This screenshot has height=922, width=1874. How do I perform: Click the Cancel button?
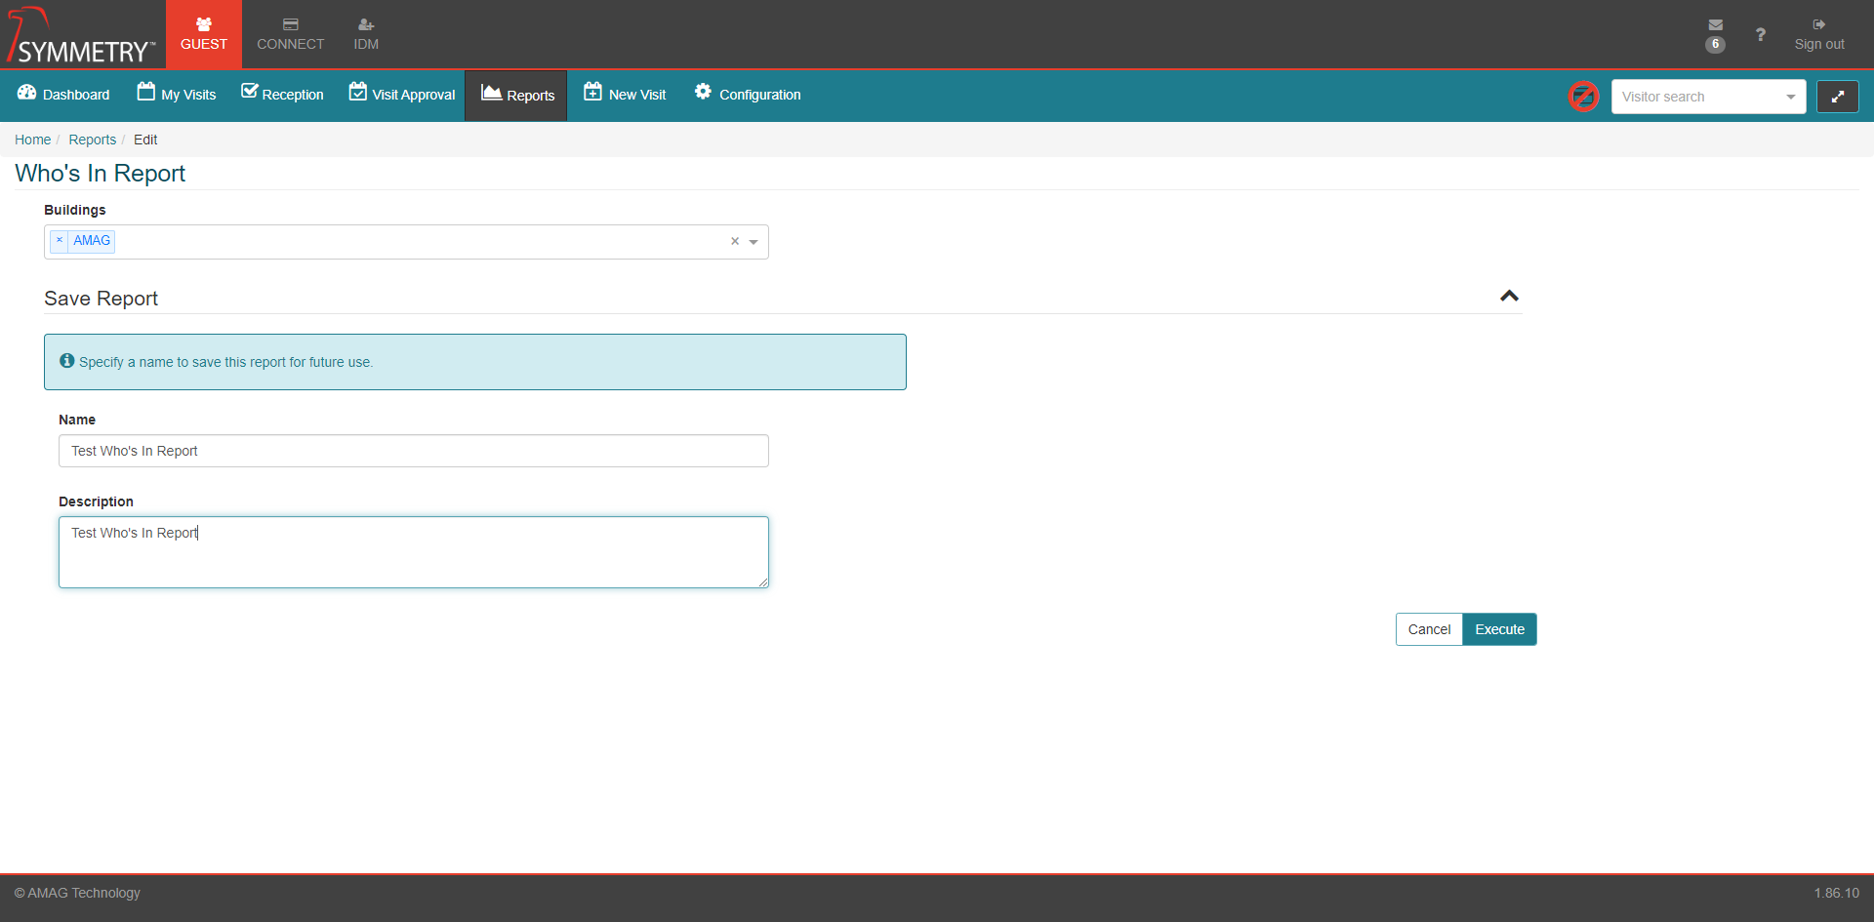1429,629
